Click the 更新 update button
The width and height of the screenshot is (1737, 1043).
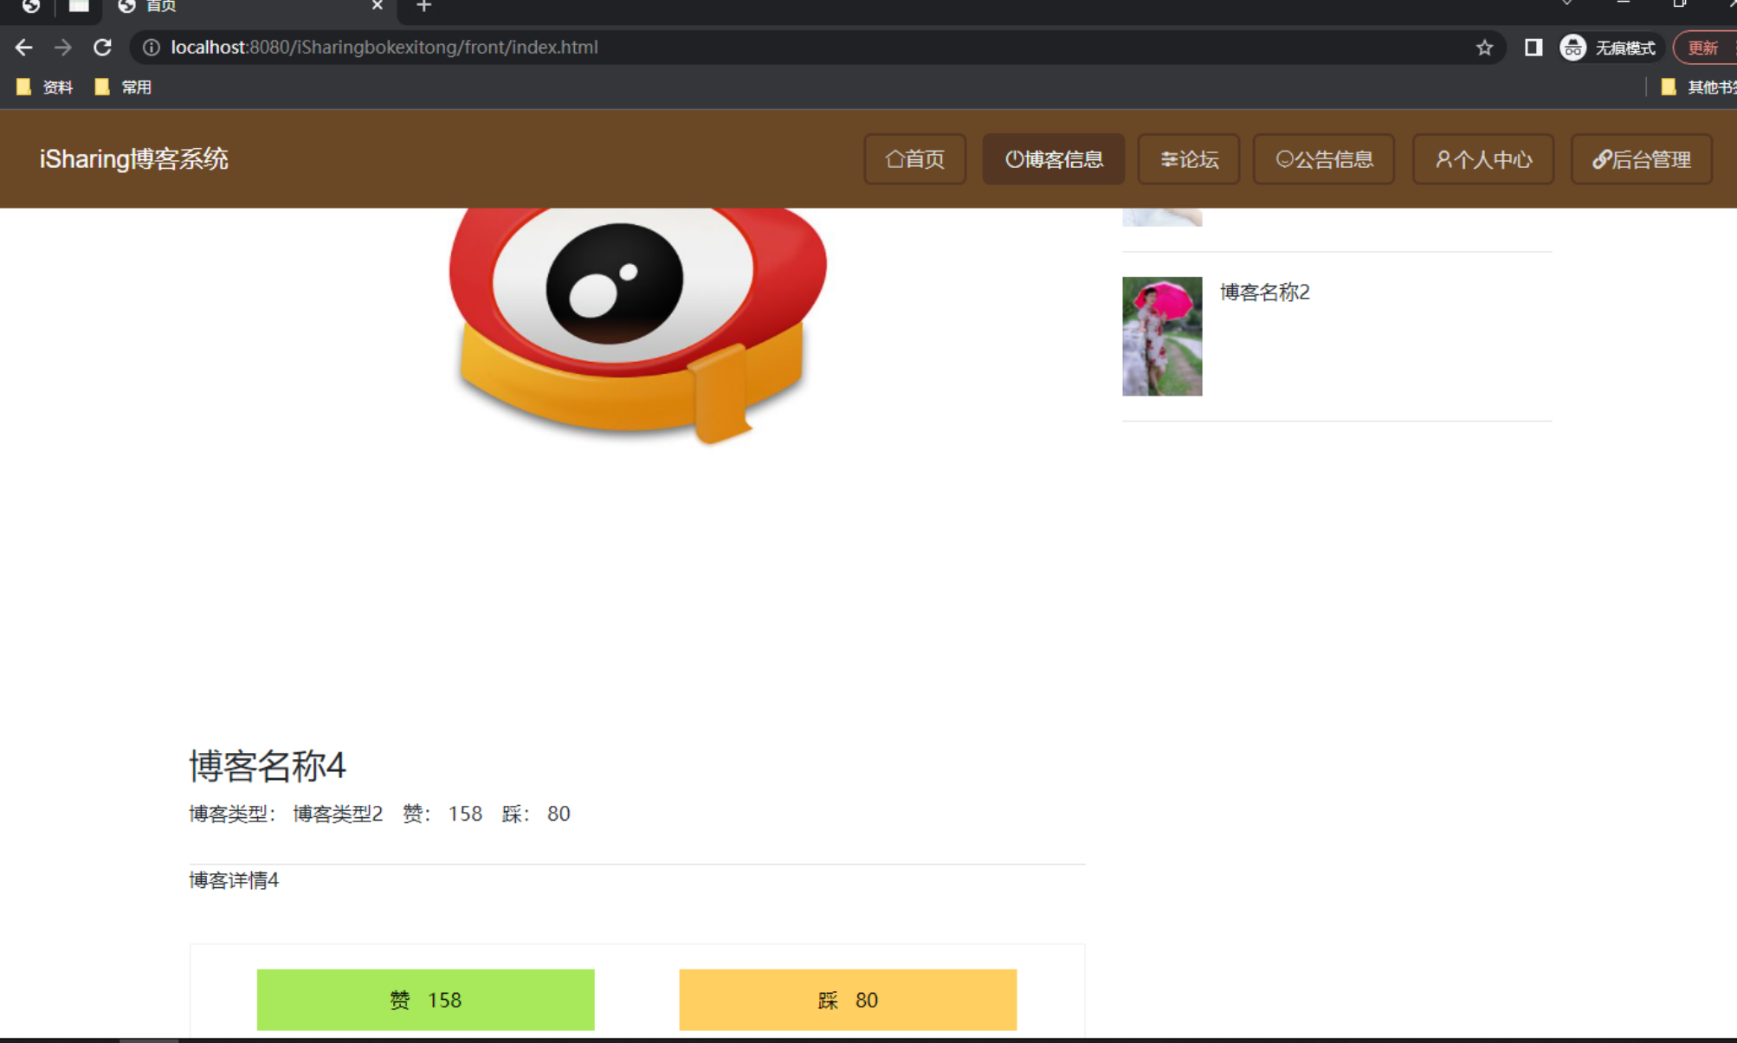tap(1704, 48)
